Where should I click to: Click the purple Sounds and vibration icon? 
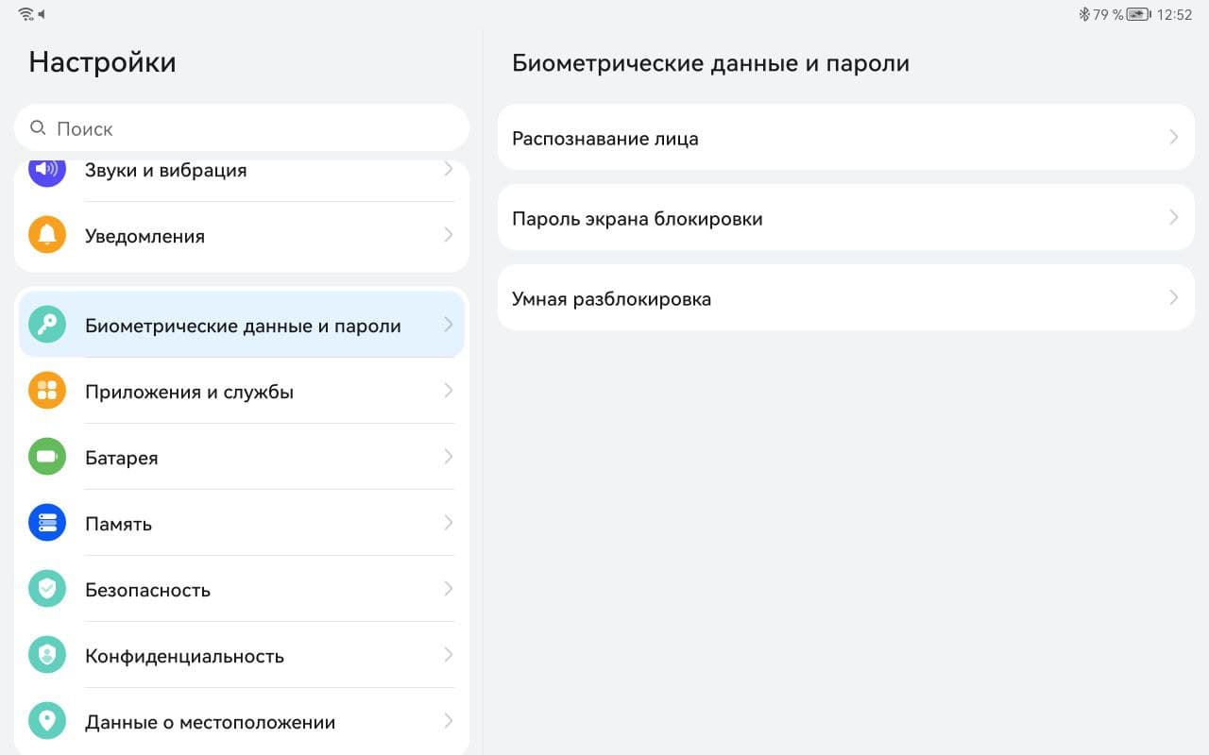click(x=47, y=171)
